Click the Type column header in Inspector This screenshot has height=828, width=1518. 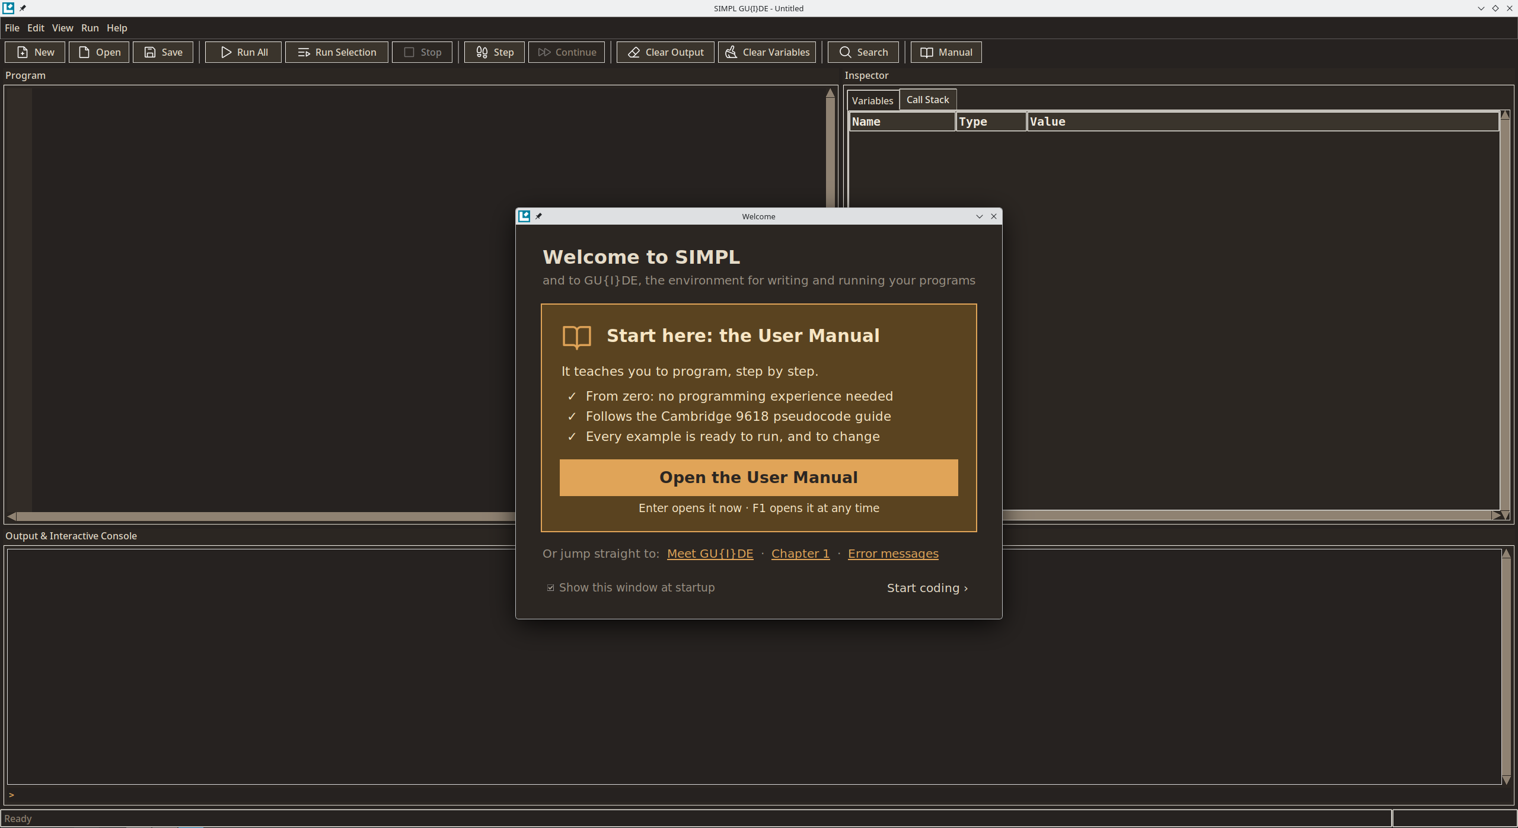[x=991, y=122]
